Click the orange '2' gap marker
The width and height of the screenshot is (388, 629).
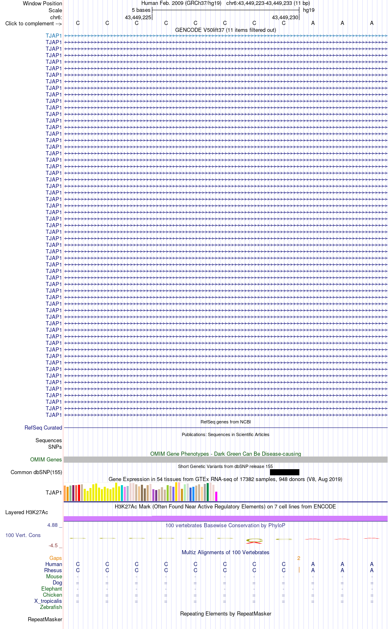pos(299,558)
